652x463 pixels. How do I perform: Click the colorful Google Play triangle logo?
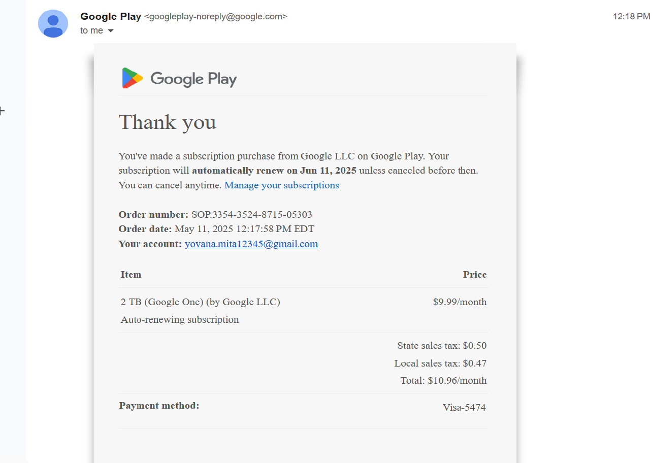pos(132,78)
